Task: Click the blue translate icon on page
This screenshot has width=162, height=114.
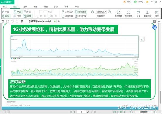Action: (x=154, y=27)
